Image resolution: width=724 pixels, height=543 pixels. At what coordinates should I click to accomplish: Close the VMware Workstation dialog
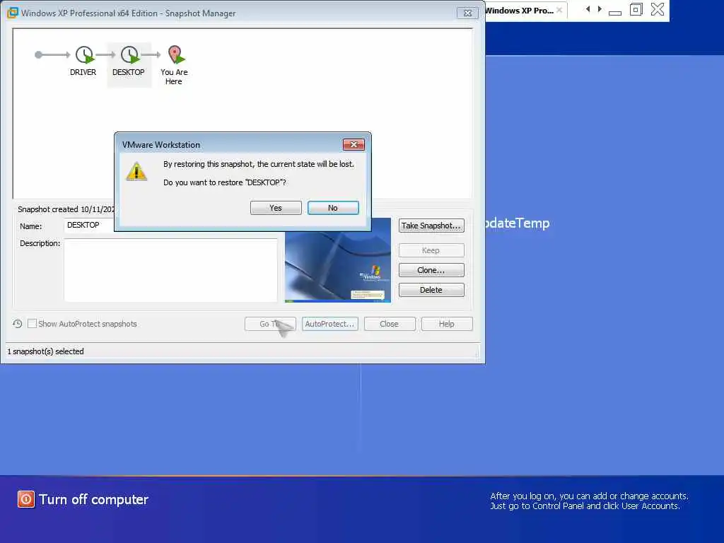coord(354,144)
